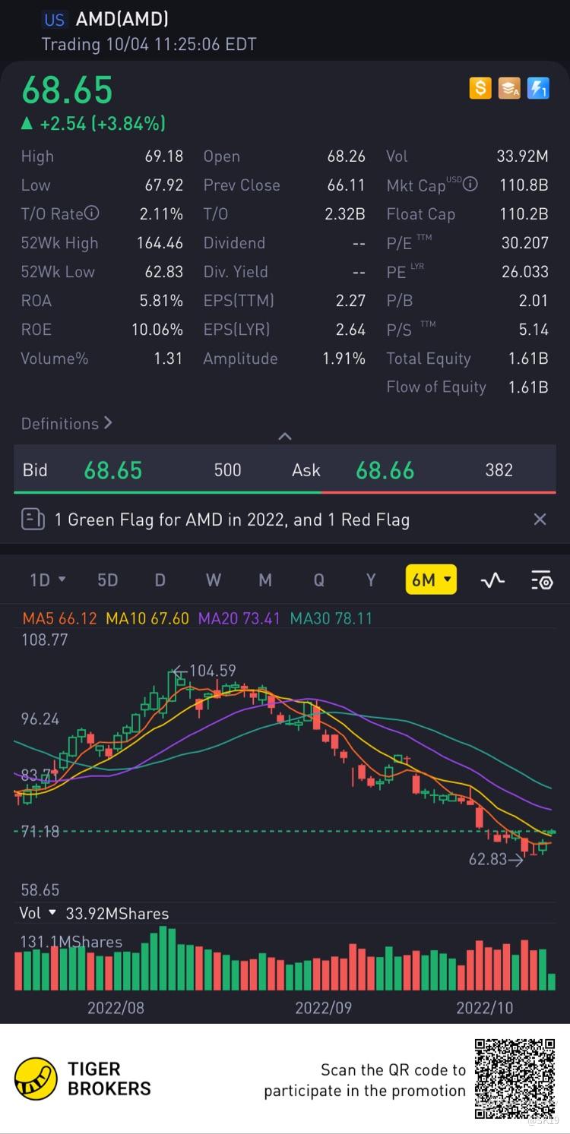570x1134 pixels.
Task: Open T/O Rate info icon
Action: coord(92,213)
